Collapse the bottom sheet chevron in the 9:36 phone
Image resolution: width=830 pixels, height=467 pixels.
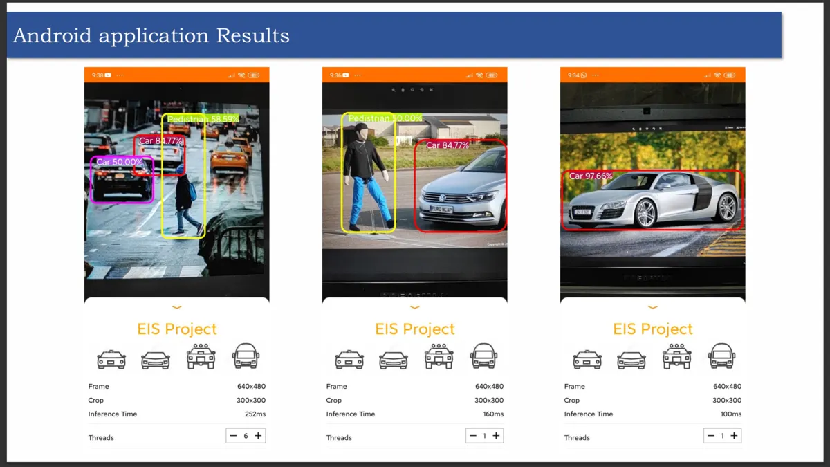[x=415, y=307]
